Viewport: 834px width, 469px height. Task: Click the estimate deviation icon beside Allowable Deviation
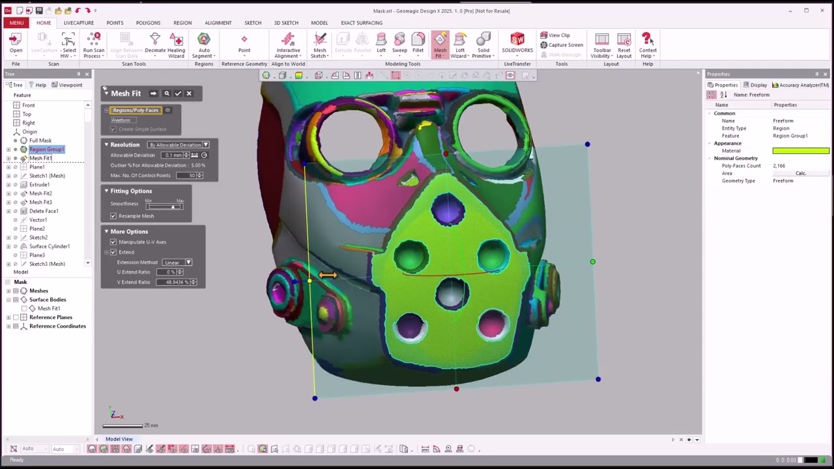pos(204,155)
